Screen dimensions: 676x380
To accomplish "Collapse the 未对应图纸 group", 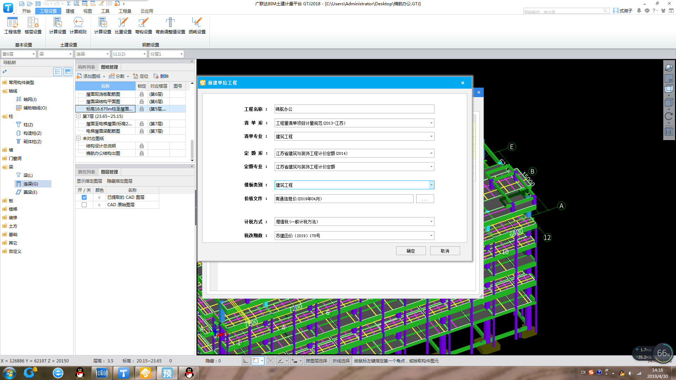I will coord(79,138).
